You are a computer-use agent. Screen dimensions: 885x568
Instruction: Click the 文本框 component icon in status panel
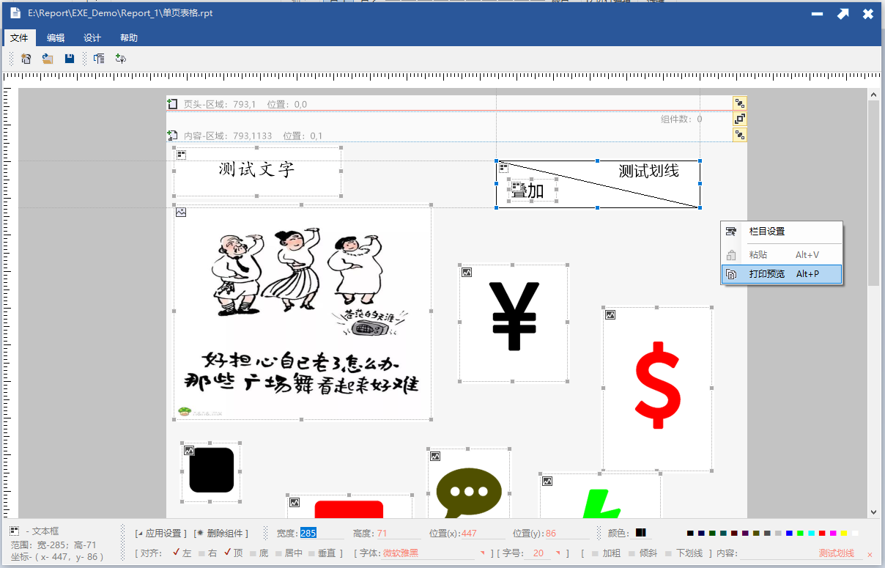click(x=15, y=531)
